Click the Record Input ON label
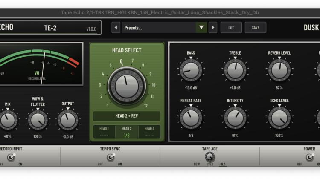The width and height of the screenshot is (320, 179). coord(20,164)
